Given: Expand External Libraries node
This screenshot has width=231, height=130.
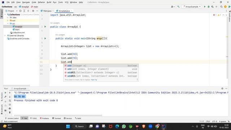Looking at the screenshot, I should point(5,35).
